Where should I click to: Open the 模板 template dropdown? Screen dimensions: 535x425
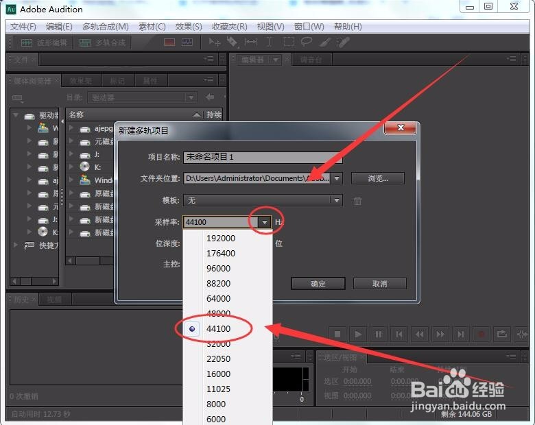click(337, 200)
